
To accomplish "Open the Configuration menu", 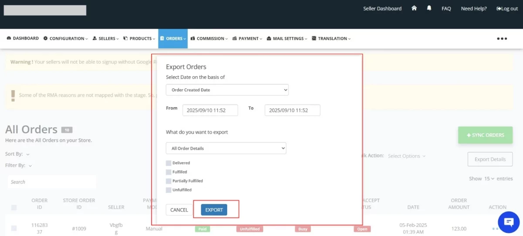I will click(x=66, y=38).
